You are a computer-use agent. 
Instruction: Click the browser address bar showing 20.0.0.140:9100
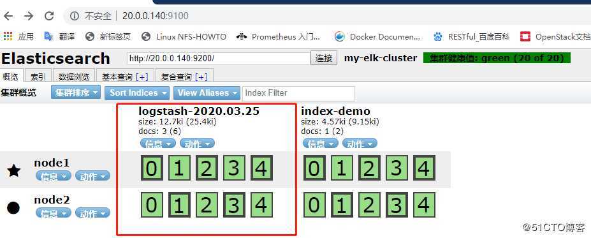click(326, 16)
